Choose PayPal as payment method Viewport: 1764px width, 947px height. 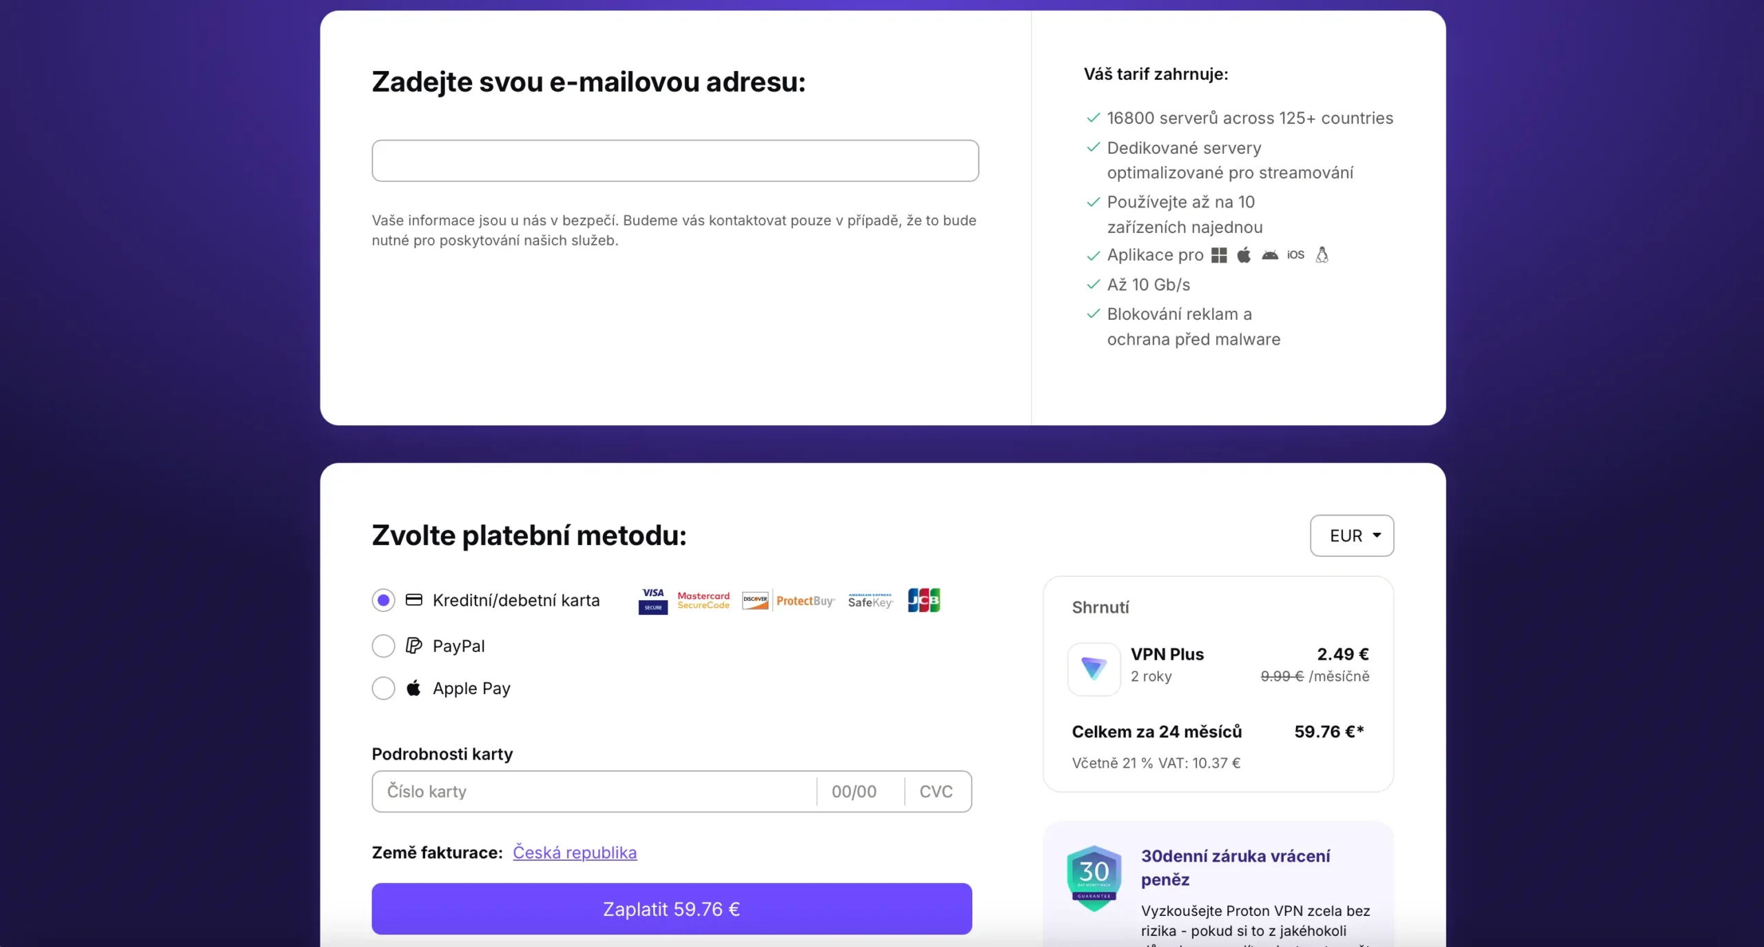[384, 646]
